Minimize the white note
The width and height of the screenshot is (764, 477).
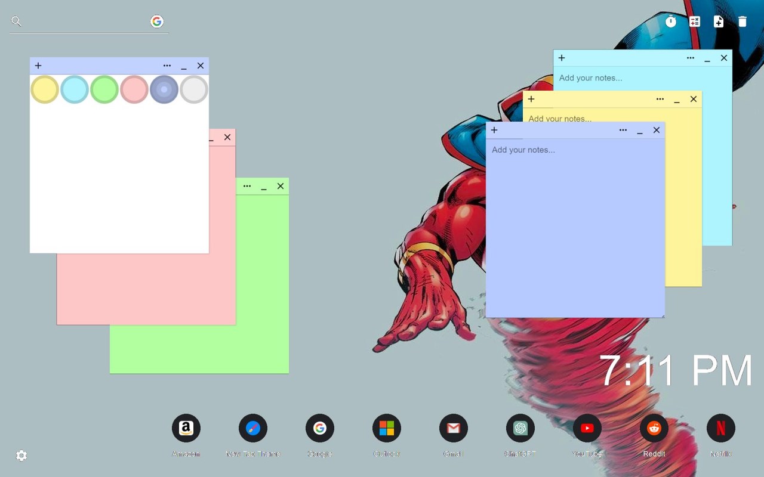pos(184,67)
